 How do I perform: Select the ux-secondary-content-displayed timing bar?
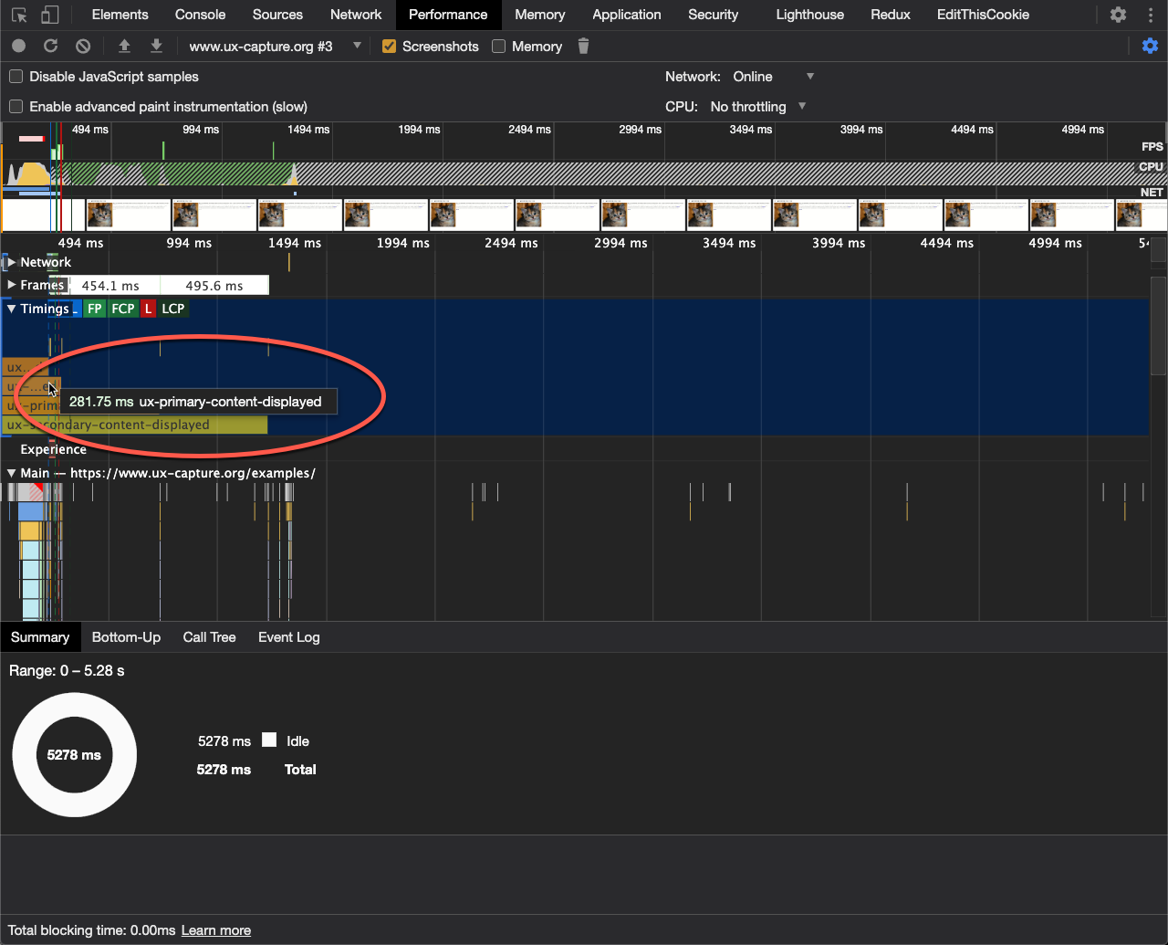pos(137,425)
